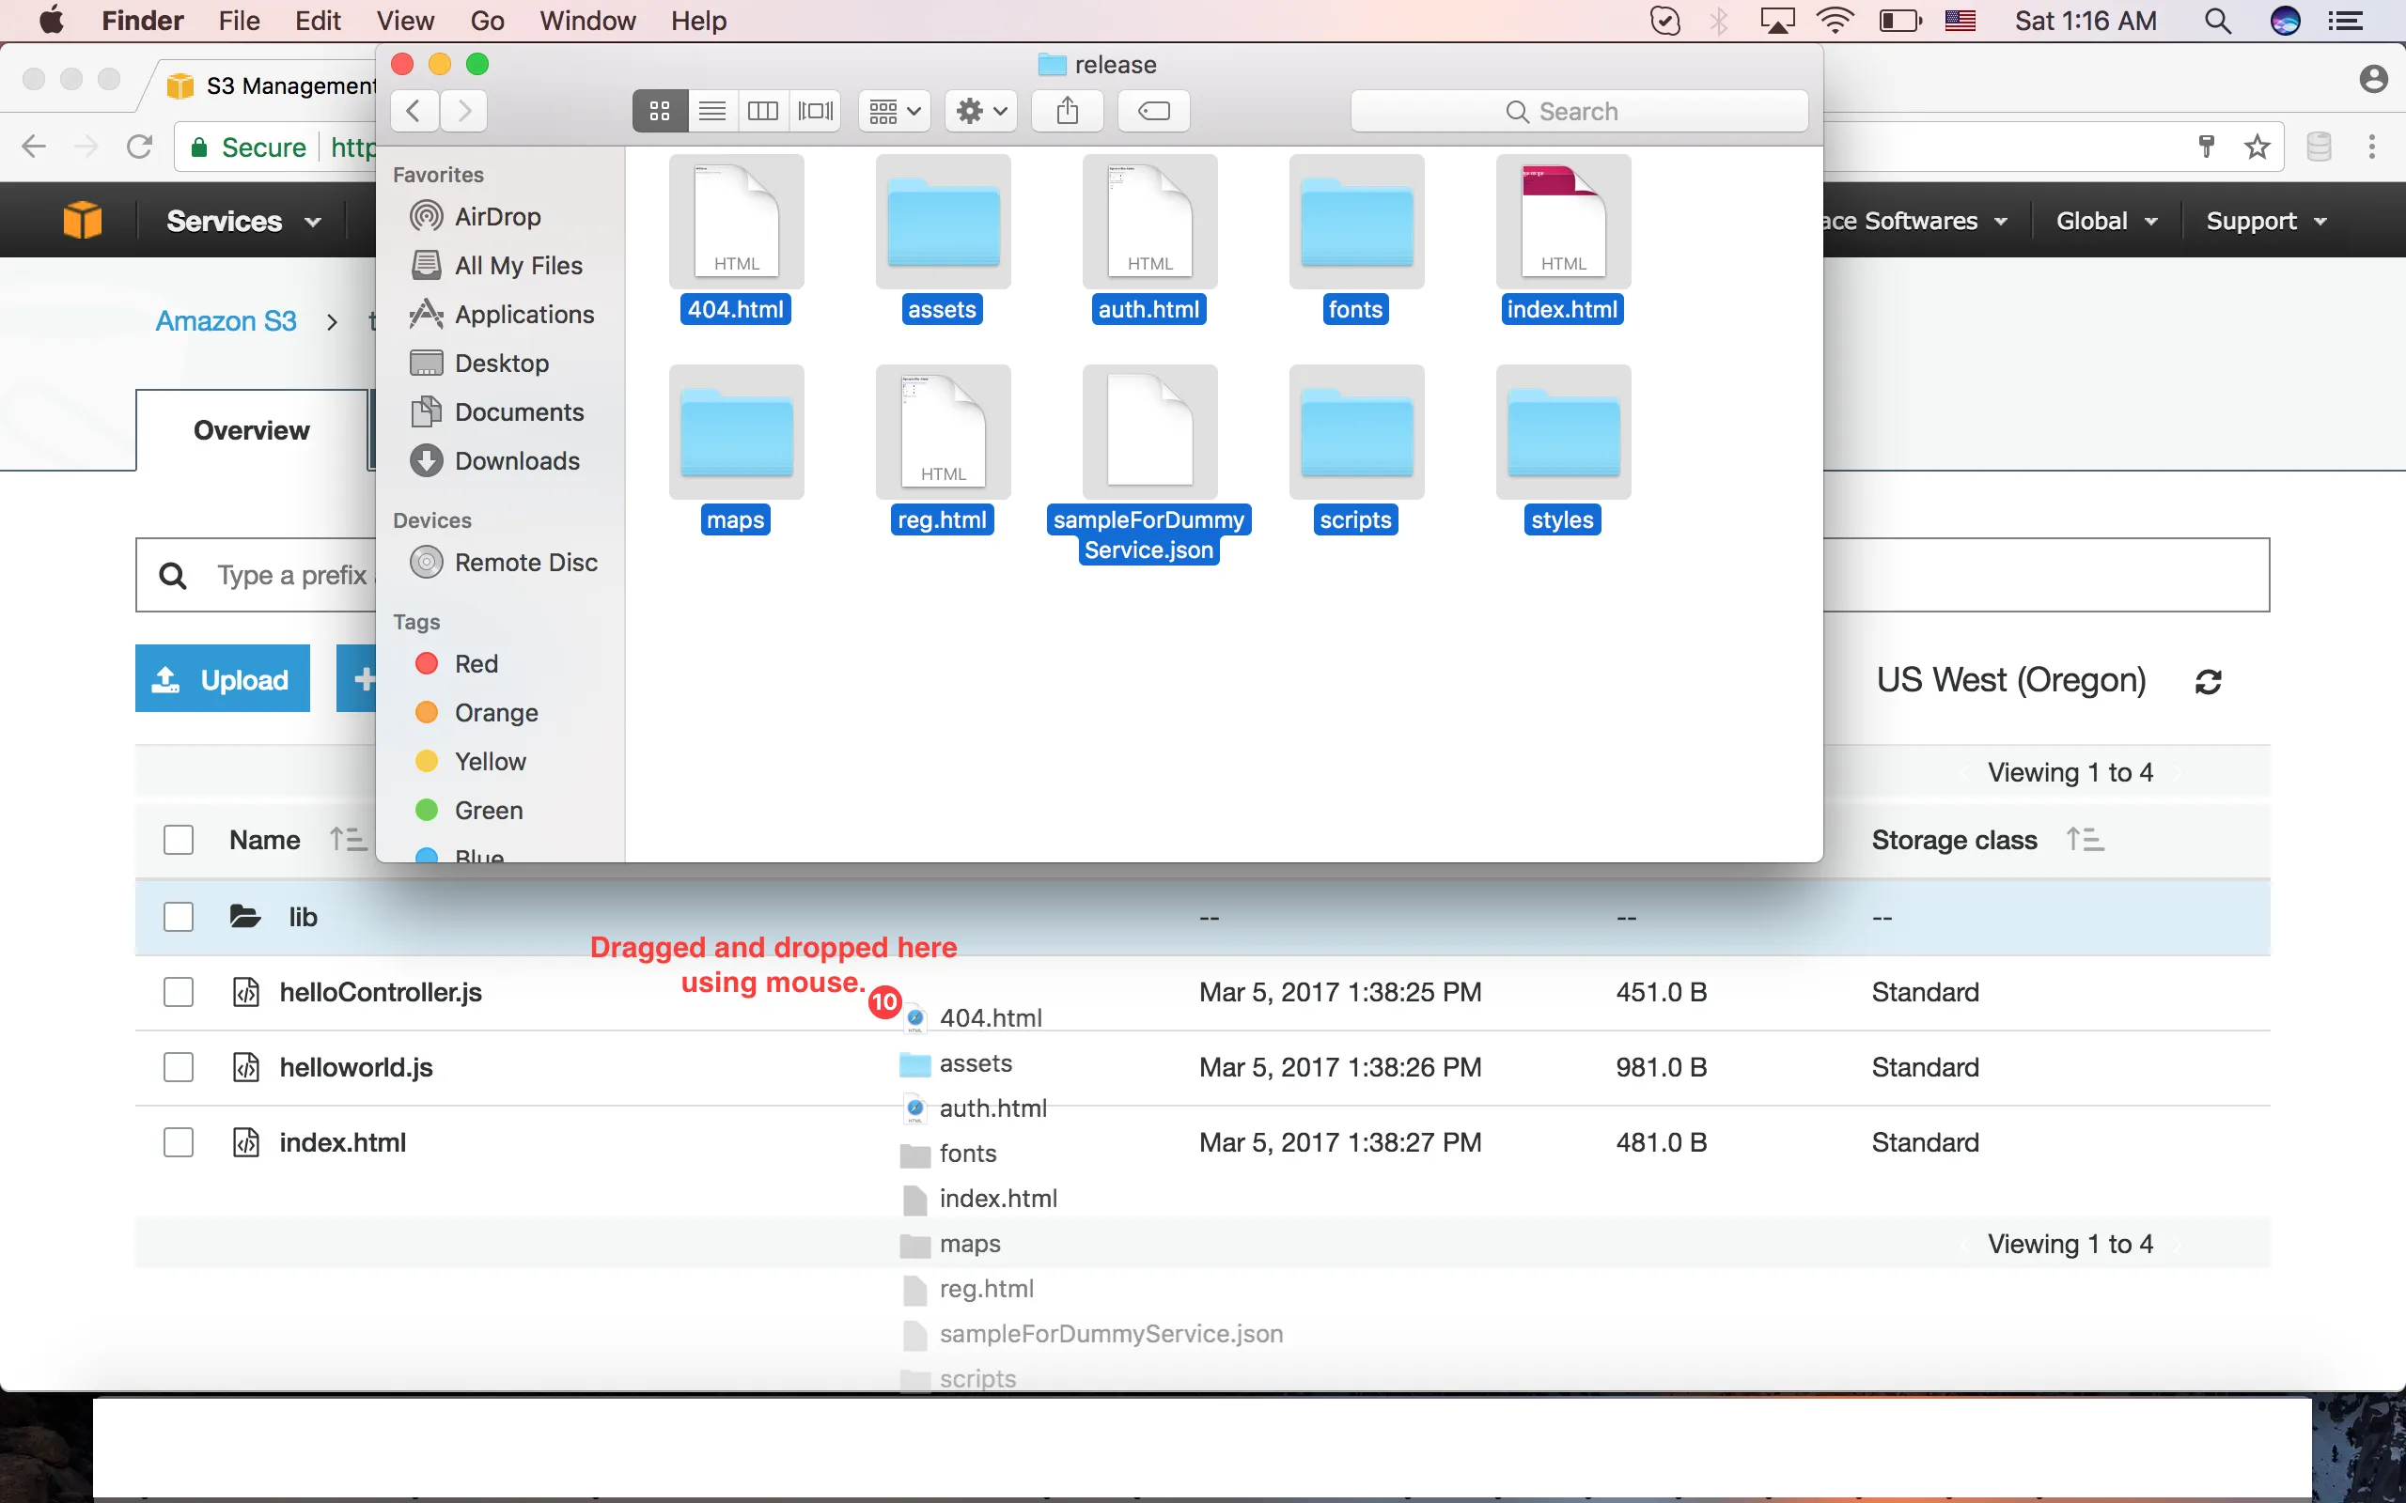
Task: Click the Finder share icon
Action: coord(1067,110)
